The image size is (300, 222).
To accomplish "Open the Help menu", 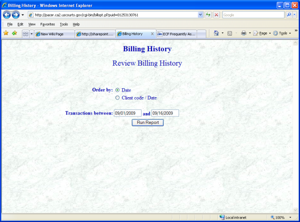I will pyautogui.click(x=76, y=24).
